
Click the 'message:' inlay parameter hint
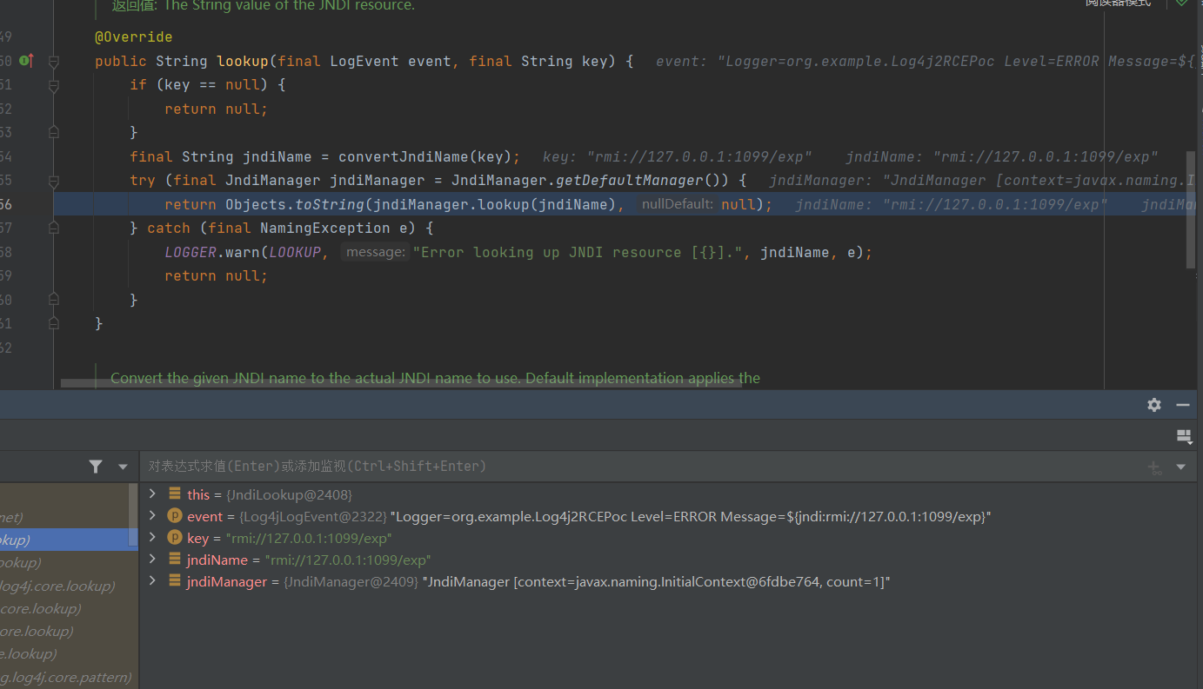[374, 252]
